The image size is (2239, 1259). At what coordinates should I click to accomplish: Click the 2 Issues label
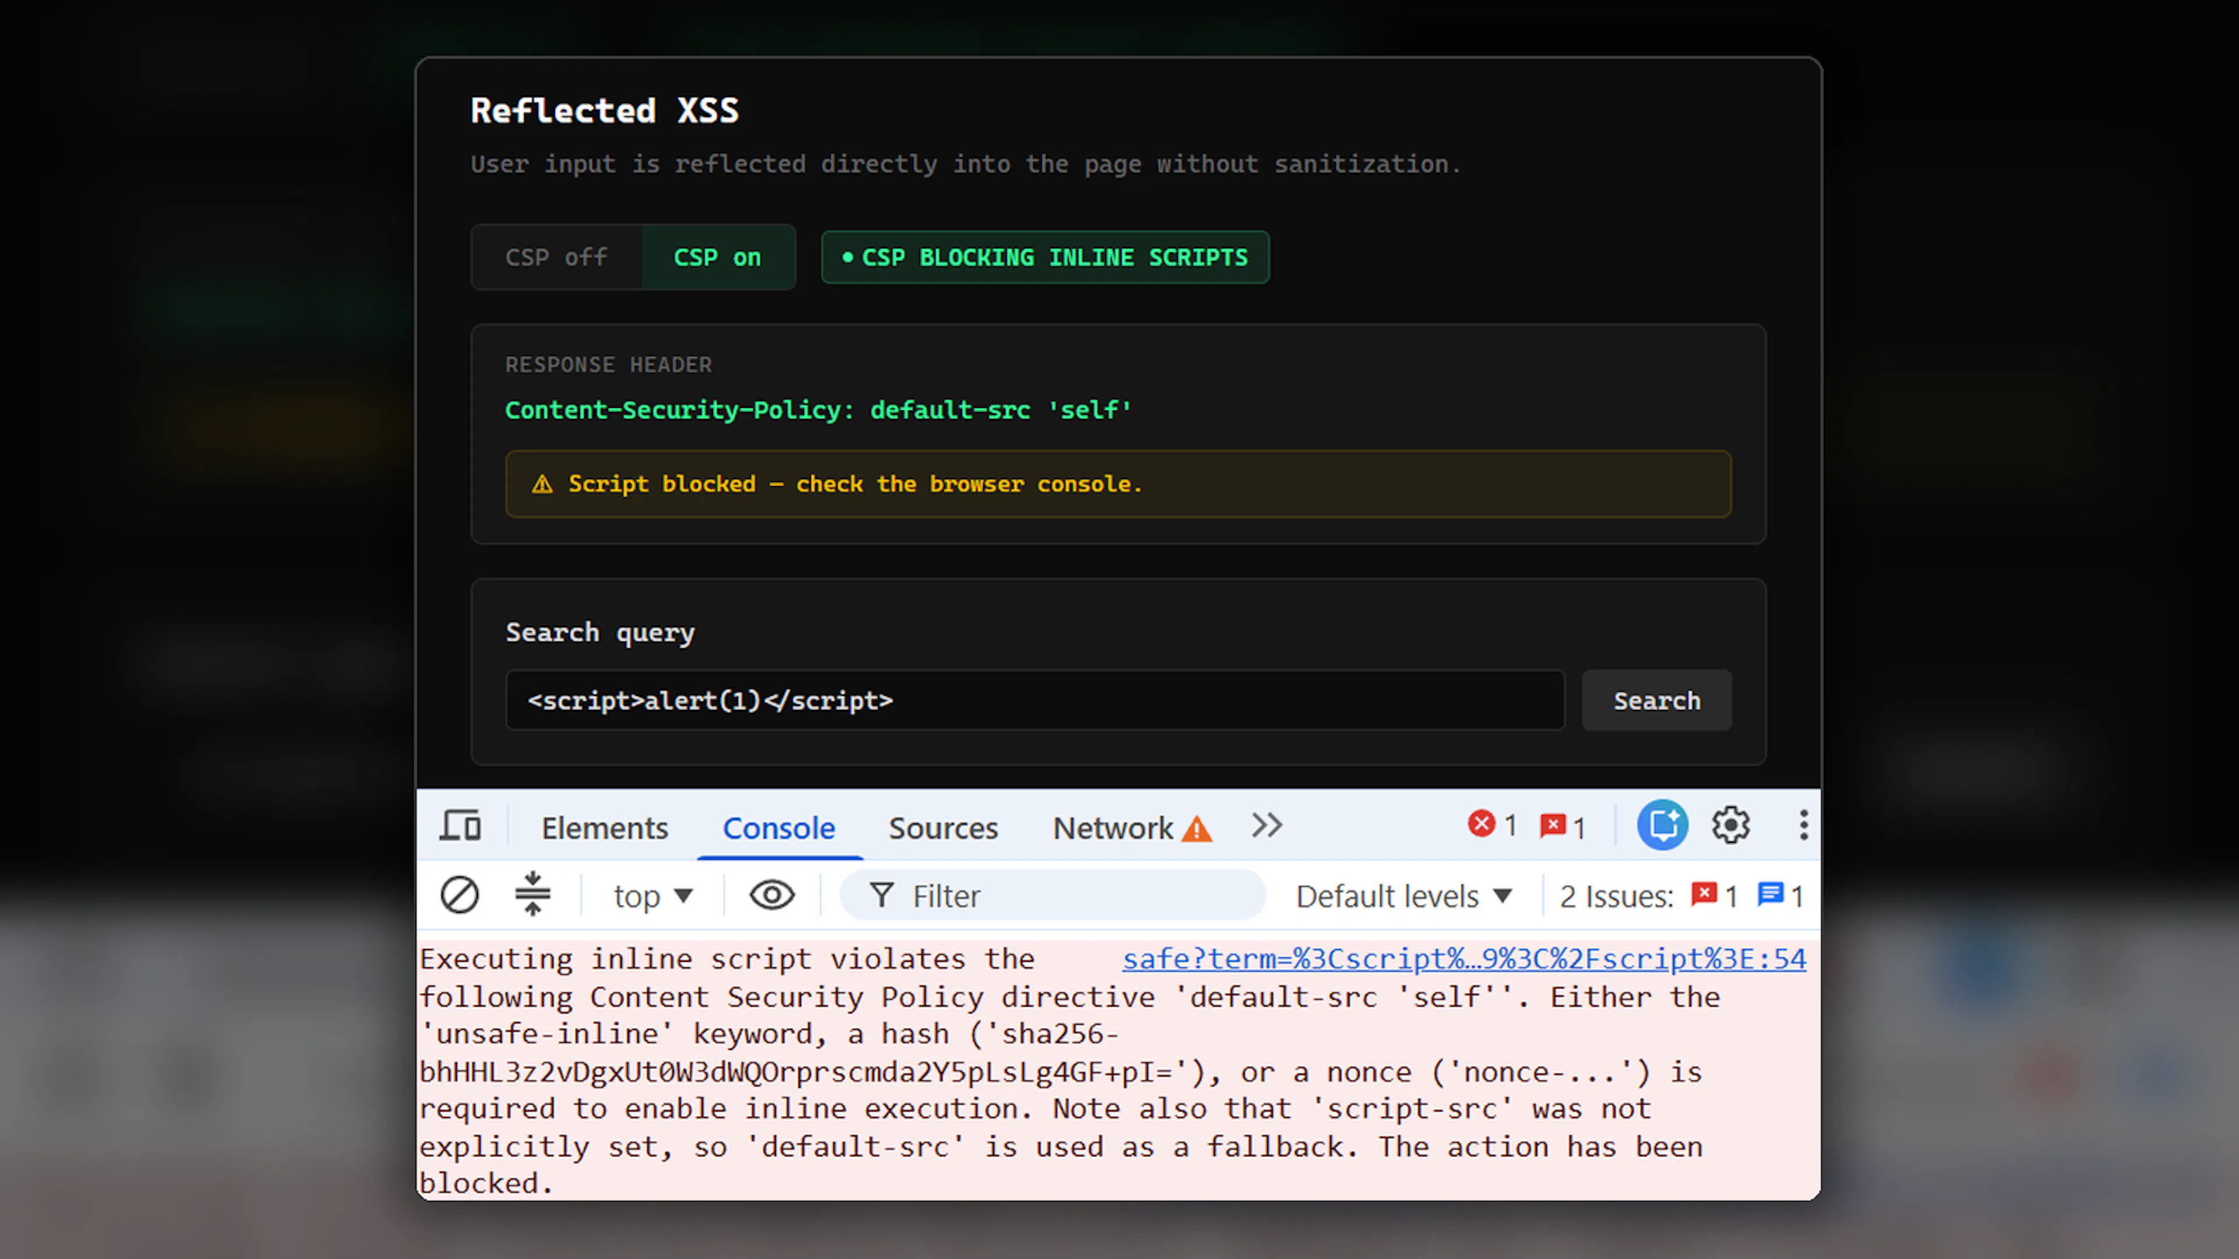pos(1616,896)
